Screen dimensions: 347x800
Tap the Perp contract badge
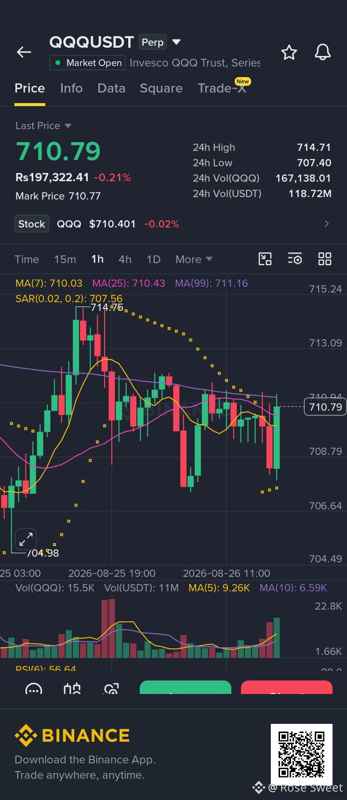[x=152, y=42]
